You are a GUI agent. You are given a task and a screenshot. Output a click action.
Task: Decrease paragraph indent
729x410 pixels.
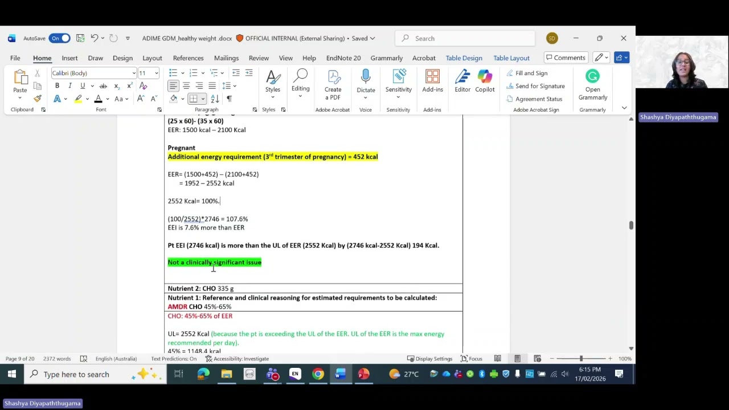[236, 73]
